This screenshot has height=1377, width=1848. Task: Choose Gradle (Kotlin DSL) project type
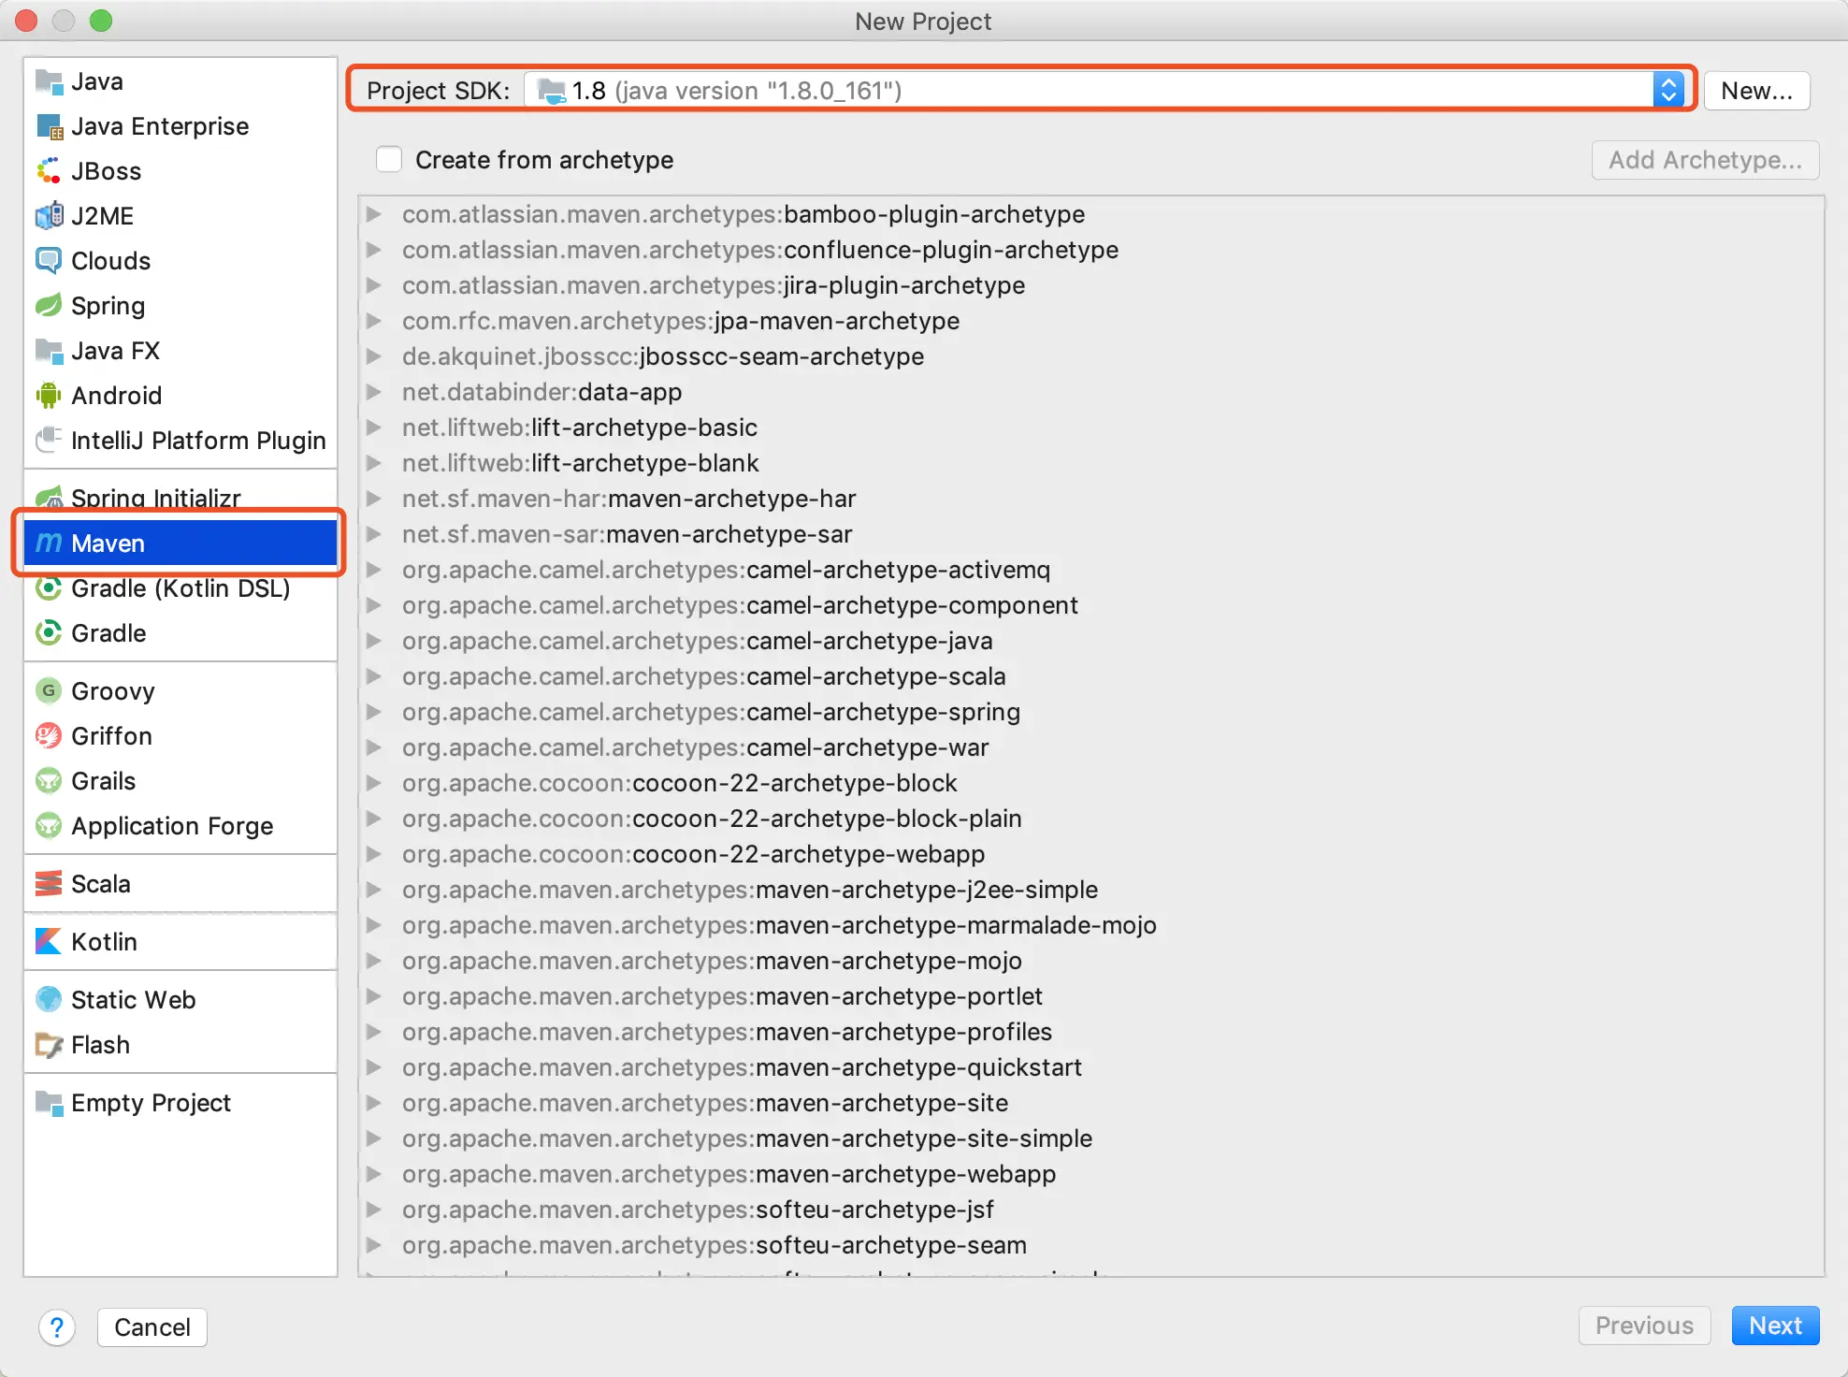click(x=180, y=588)
